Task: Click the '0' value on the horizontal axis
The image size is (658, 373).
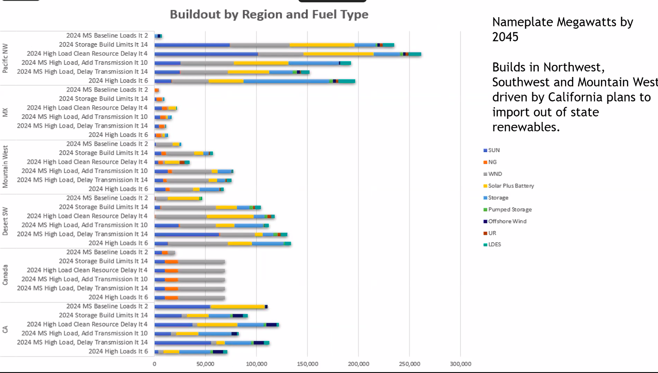Action: pos(154,364)
